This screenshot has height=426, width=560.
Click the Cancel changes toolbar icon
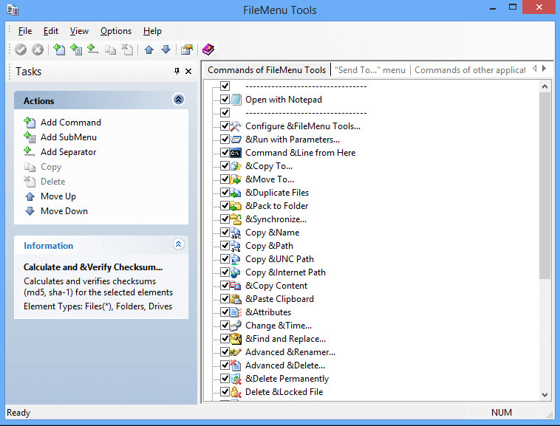coord(38,49)
